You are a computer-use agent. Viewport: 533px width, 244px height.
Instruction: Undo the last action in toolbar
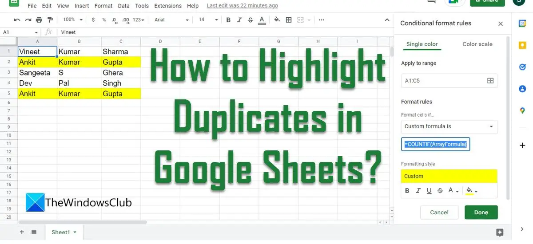point(17,20)
